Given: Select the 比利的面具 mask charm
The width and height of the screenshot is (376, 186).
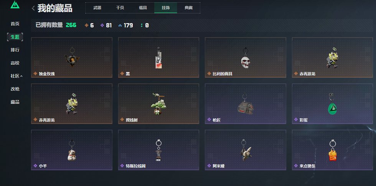Looking at the screenshot, I should [245, 58].
